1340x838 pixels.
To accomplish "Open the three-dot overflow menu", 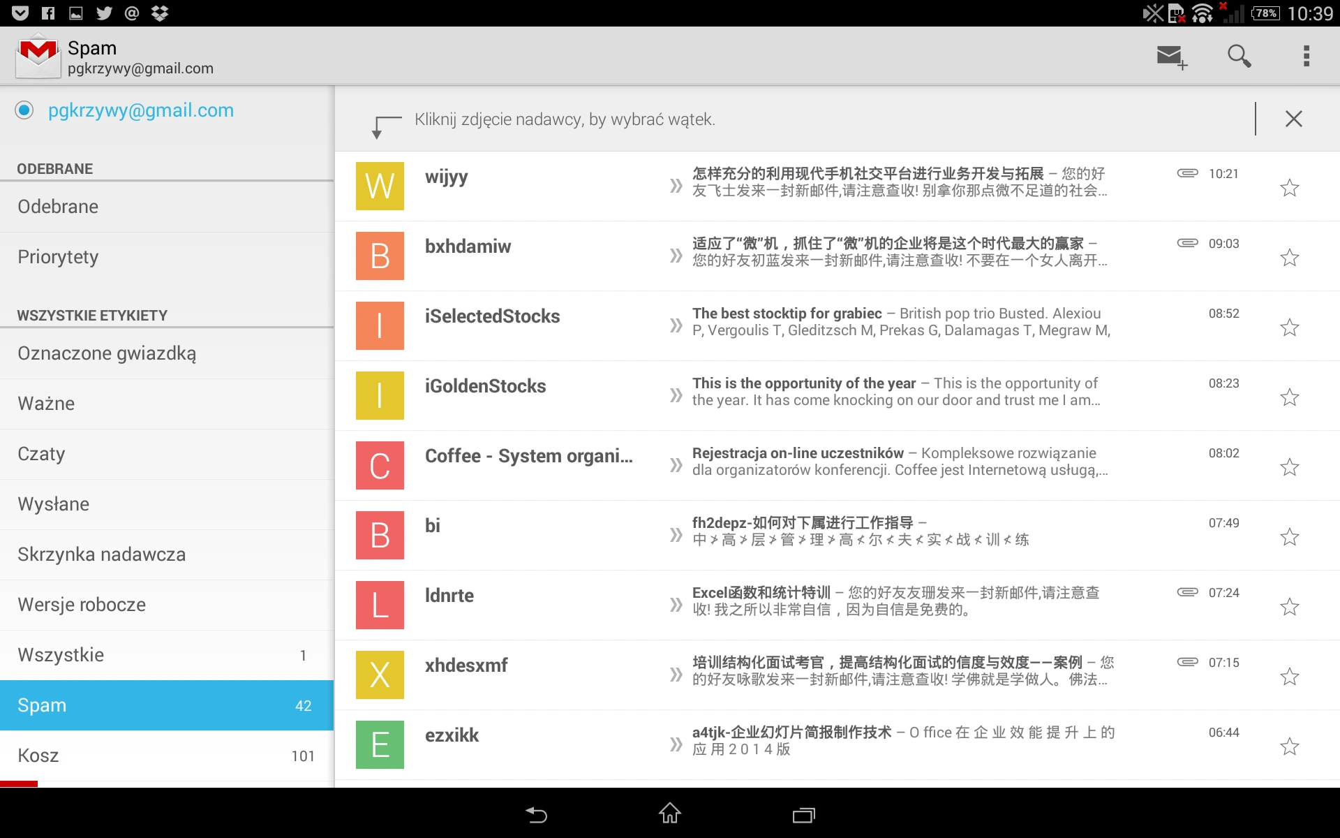I will tap(1306, 56).
